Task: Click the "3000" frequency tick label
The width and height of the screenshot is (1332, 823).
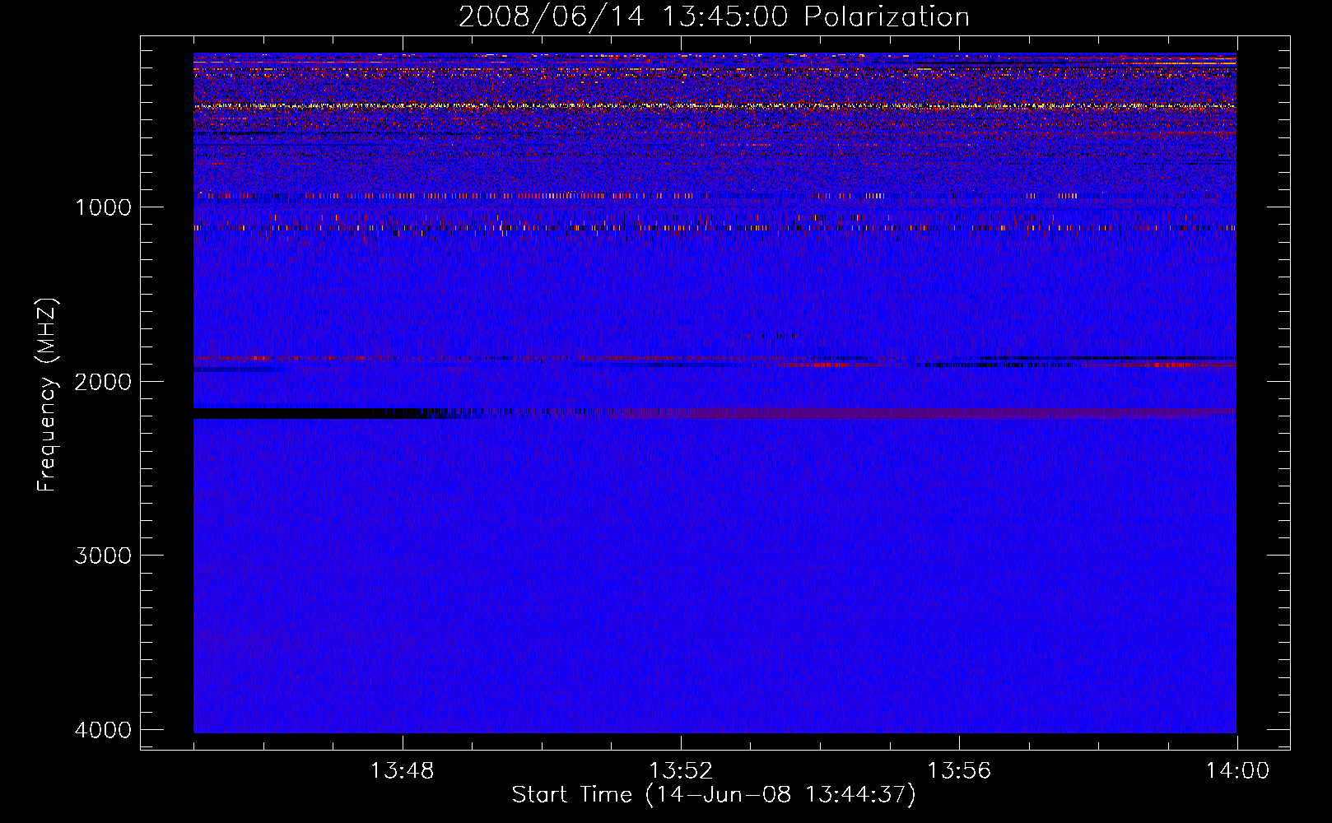Action: 103,556
